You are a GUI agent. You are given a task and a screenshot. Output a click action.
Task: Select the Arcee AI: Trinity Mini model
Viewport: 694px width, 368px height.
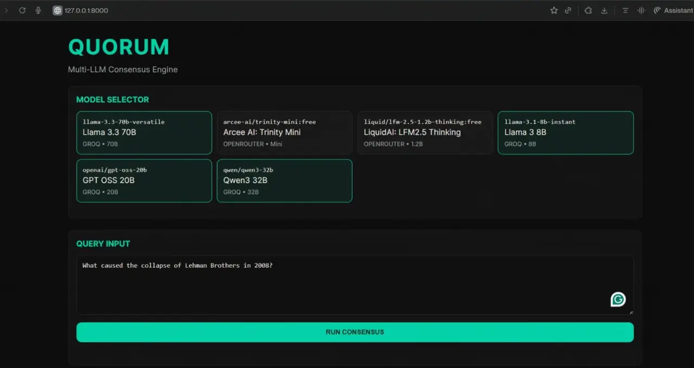(x=285, y=133)
